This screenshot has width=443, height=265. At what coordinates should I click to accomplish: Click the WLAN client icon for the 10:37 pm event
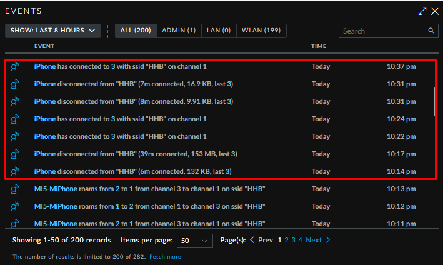(x=15, y=67)
